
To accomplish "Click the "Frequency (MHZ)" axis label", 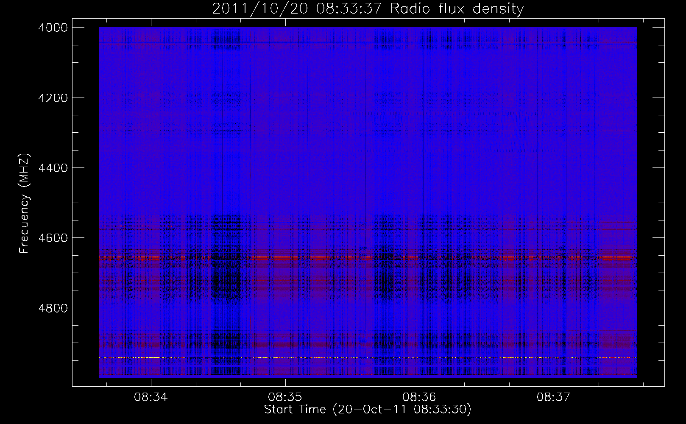I will tap(25, 204).
